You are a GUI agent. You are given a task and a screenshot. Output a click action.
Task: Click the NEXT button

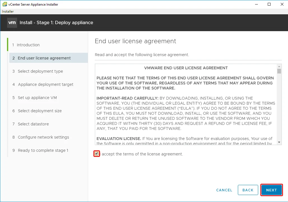(x=271, y=190)
